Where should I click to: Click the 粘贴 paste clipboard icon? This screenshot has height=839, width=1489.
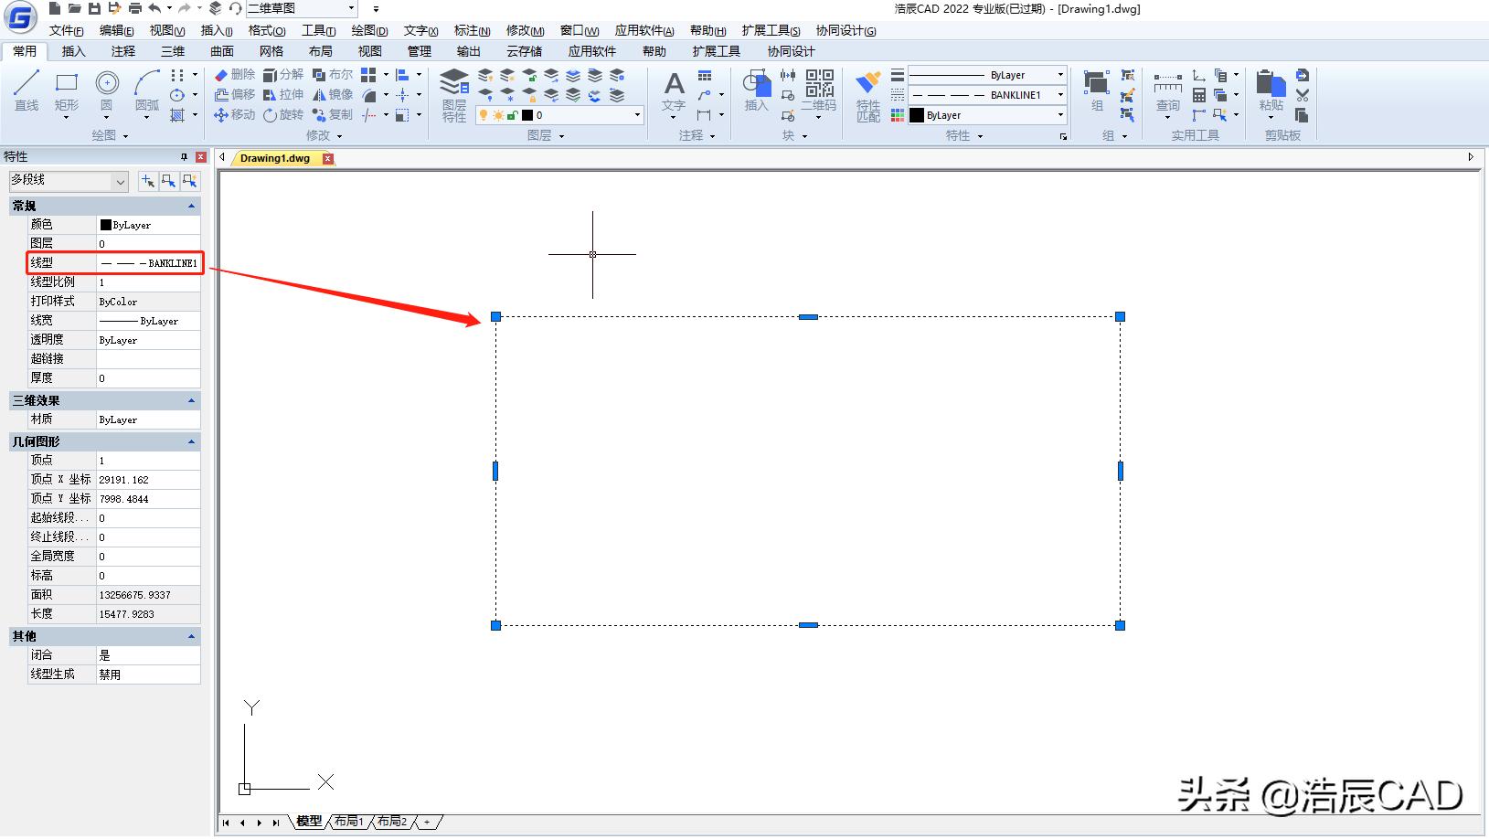pos(1271,91)
